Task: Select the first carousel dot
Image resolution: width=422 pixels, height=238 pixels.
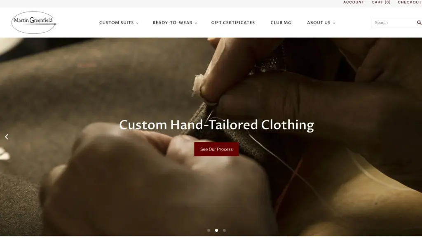Action: (x=209, y=230)
